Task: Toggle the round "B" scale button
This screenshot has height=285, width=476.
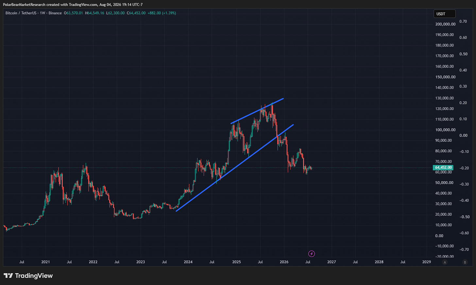Action: (465, 262)
